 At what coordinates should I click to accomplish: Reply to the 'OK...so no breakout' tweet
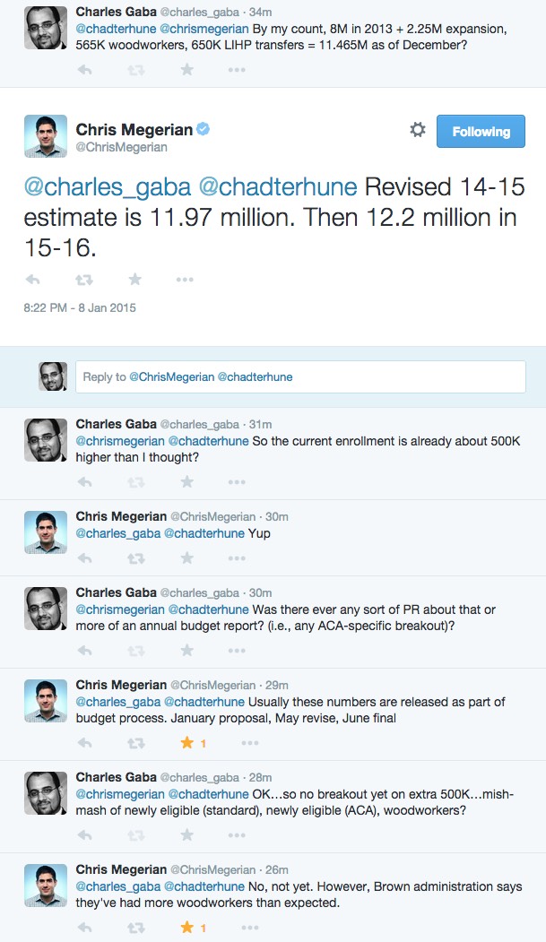(85, 835)
